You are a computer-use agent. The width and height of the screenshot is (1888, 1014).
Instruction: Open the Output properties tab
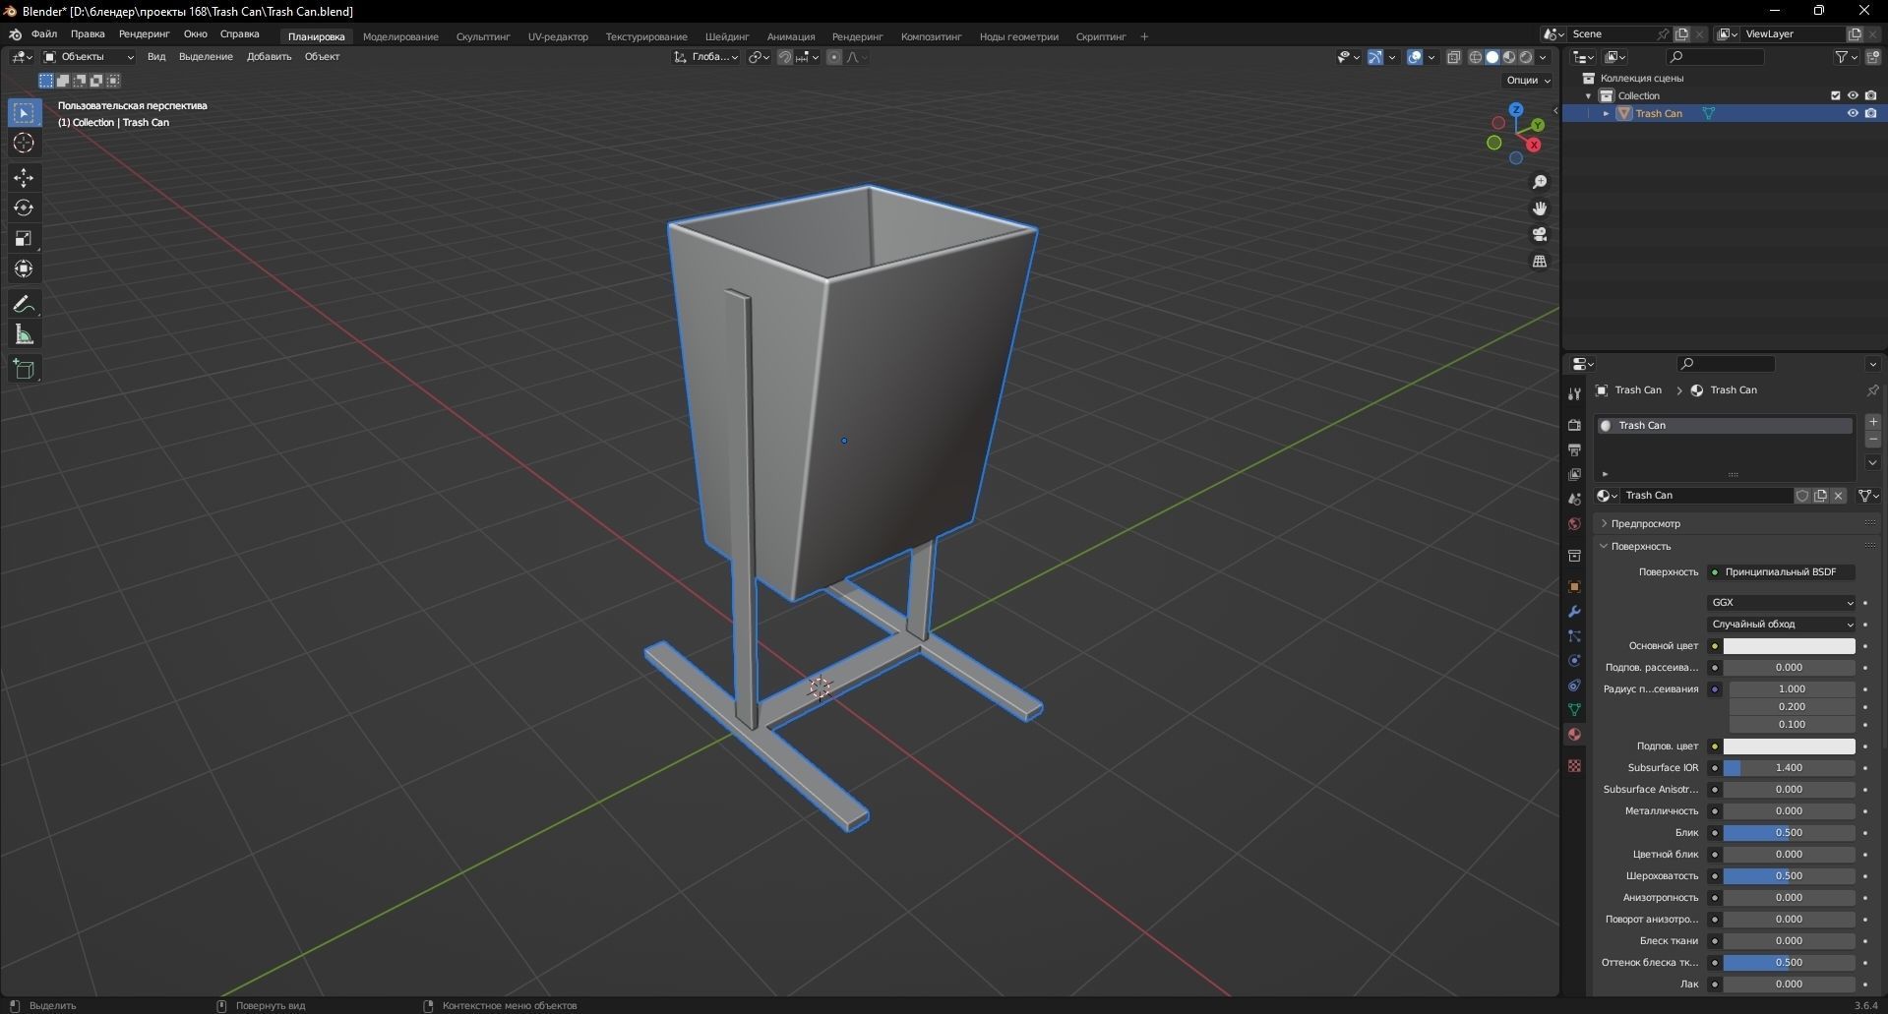(x=1574, y=449)
